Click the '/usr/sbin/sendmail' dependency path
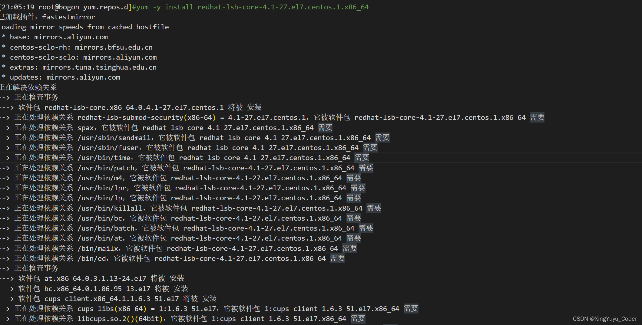The image size is (642, 325). coord(114,138)
